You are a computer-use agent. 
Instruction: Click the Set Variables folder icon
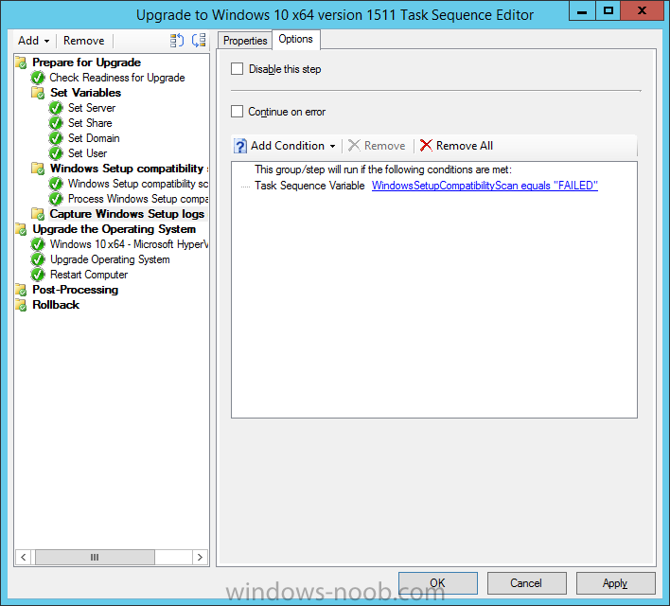point(38,93)
